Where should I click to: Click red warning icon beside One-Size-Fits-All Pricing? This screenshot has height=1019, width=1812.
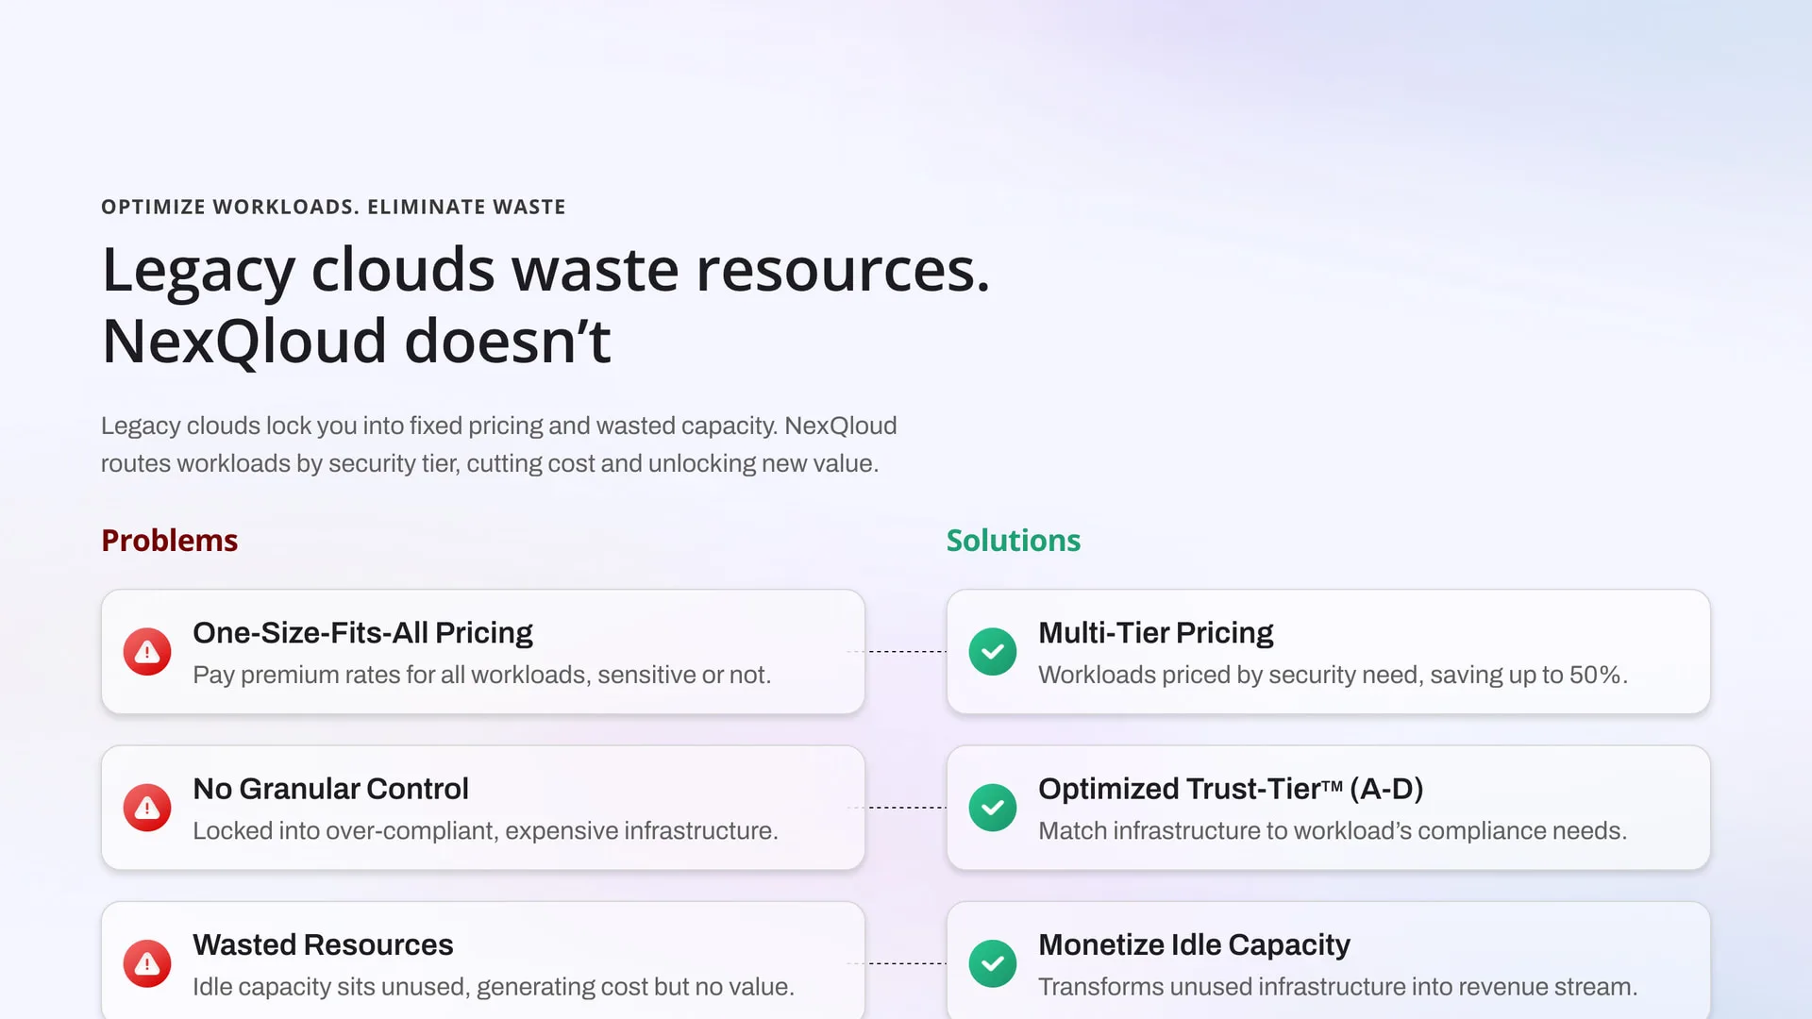click(147, 652)
